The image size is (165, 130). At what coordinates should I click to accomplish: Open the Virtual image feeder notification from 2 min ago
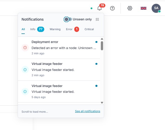pos(59,70)
